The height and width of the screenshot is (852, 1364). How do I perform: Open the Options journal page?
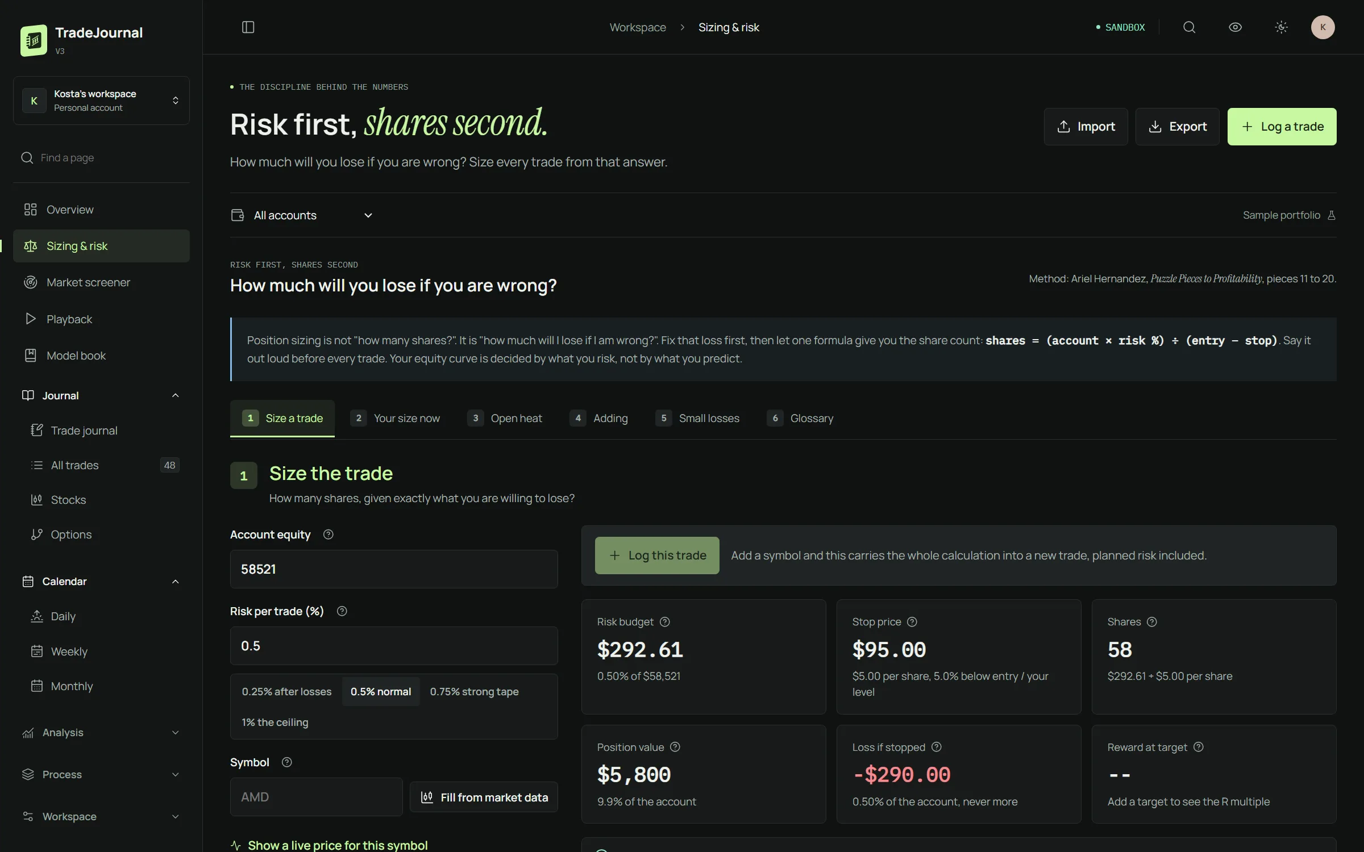click(105, 534)
